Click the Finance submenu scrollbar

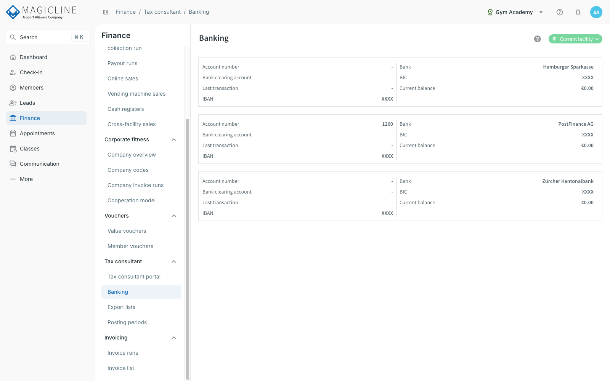[x=187, y=249]
